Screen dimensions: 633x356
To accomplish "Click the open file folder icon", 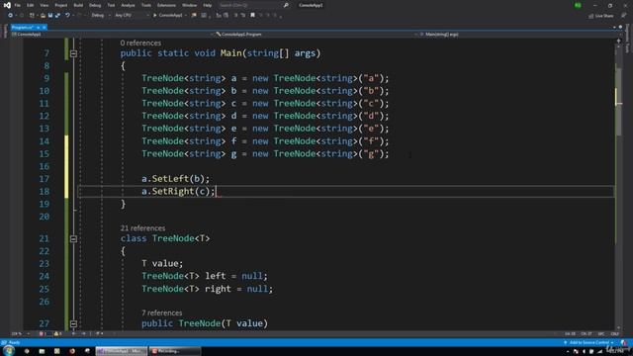I will (43, 16).
